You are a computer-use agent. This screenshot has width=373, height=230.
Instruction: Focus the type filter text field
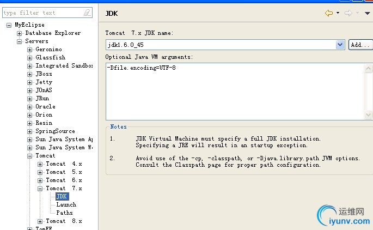coord(47,13)
